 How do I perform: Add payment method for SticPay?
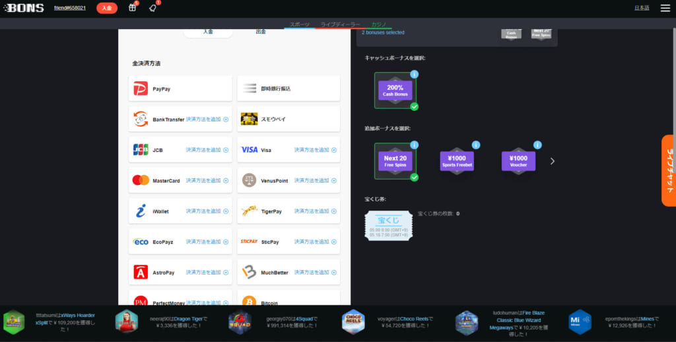316,242
